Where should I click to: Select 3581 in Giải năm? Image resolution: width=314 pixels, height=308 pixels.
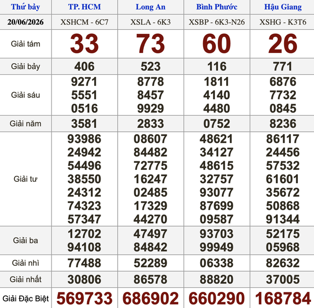pos(84,124)
